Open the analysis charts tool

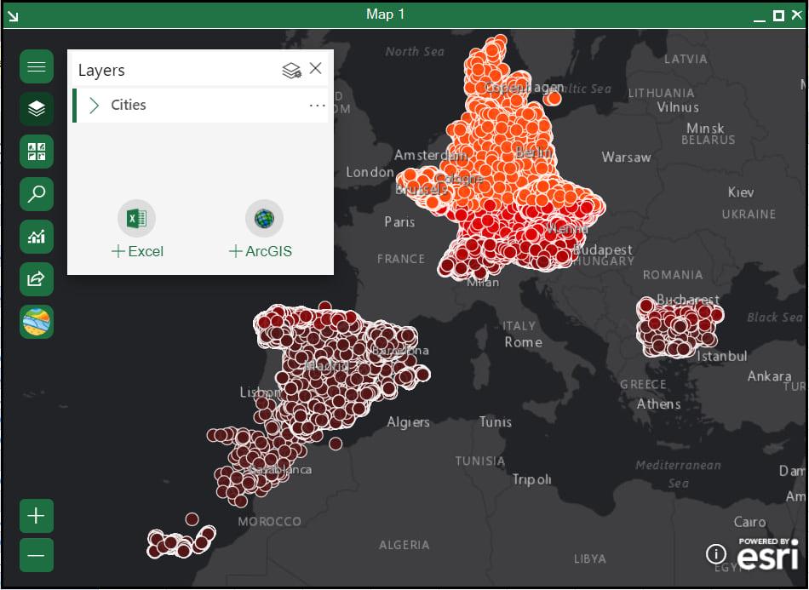36,237
